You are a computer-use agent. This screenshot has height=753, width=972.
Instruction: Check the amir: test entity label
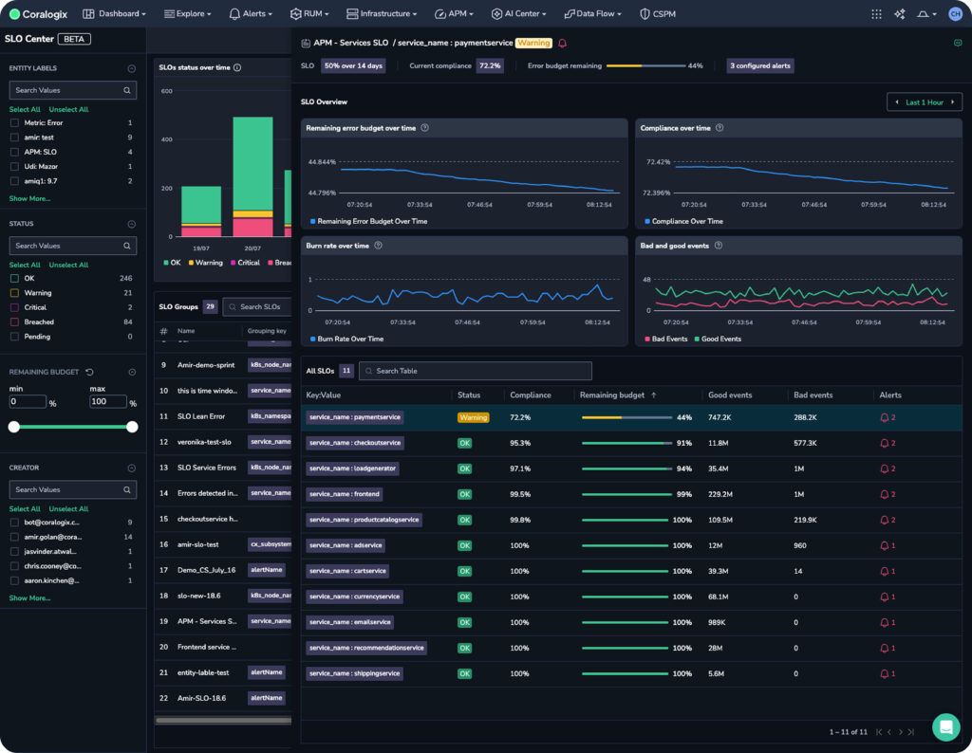coord(14,138)
